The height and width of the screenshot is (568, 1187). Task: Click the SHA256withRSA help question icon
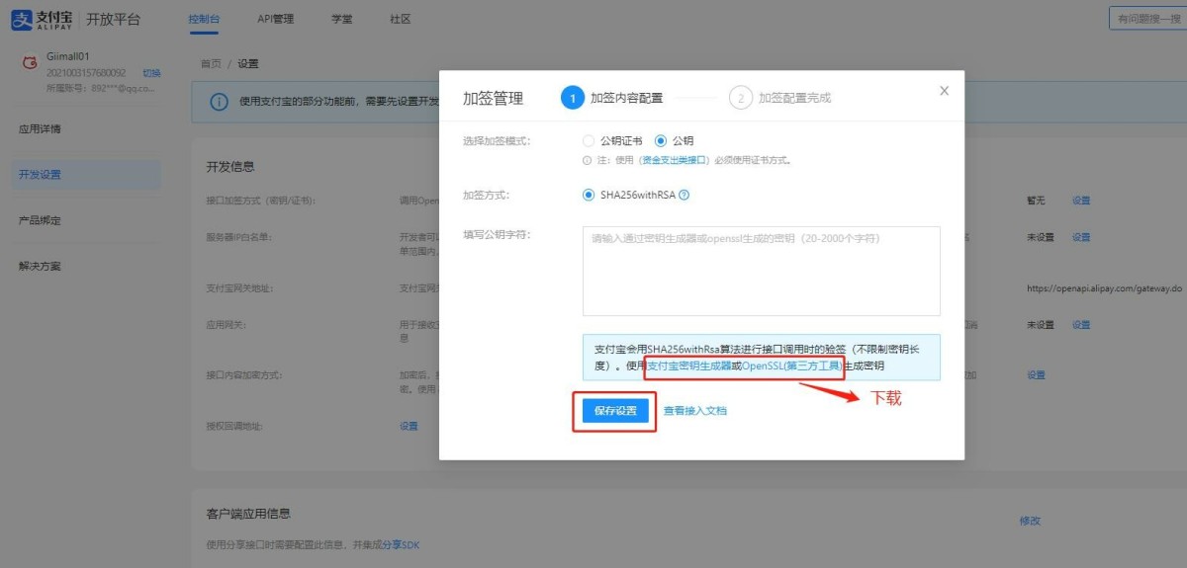tap(684, 195)
